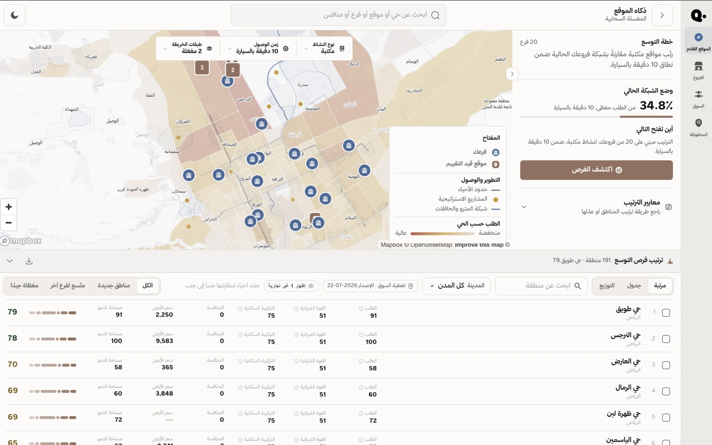Open طبقات الخريطة dropdown

[x=187, y=48]
